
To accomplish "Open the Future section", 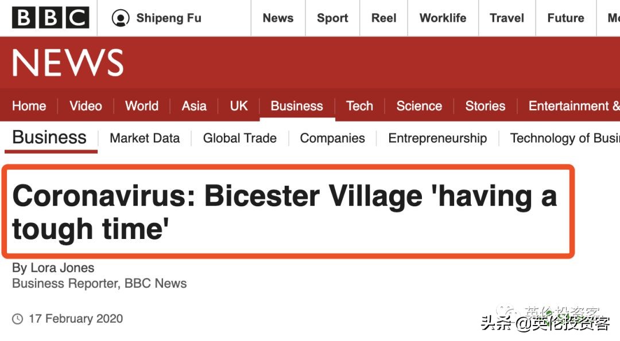I will click(565, 18).
